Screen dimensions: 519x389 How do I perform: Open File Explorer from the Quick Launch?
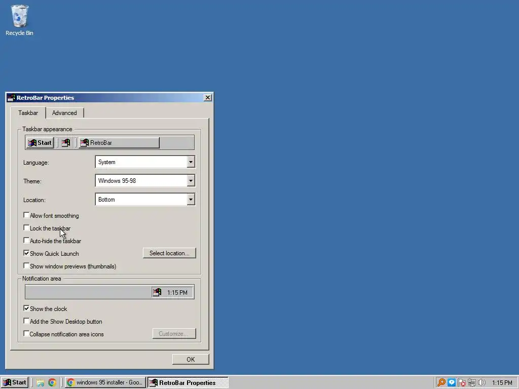[x=41, y=383]
